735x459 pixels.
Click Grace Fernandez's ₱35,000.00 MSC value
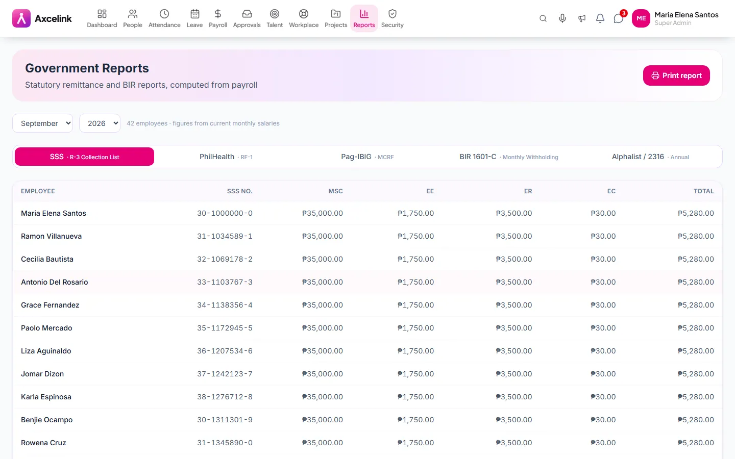323,305
